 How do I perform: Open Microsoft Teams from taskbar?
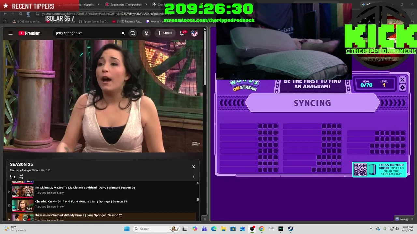click(x=204, y=229)
